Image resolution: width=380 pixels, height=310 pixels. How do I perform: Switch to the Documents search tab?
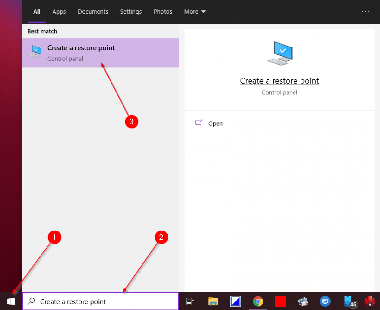pos(93,12)
